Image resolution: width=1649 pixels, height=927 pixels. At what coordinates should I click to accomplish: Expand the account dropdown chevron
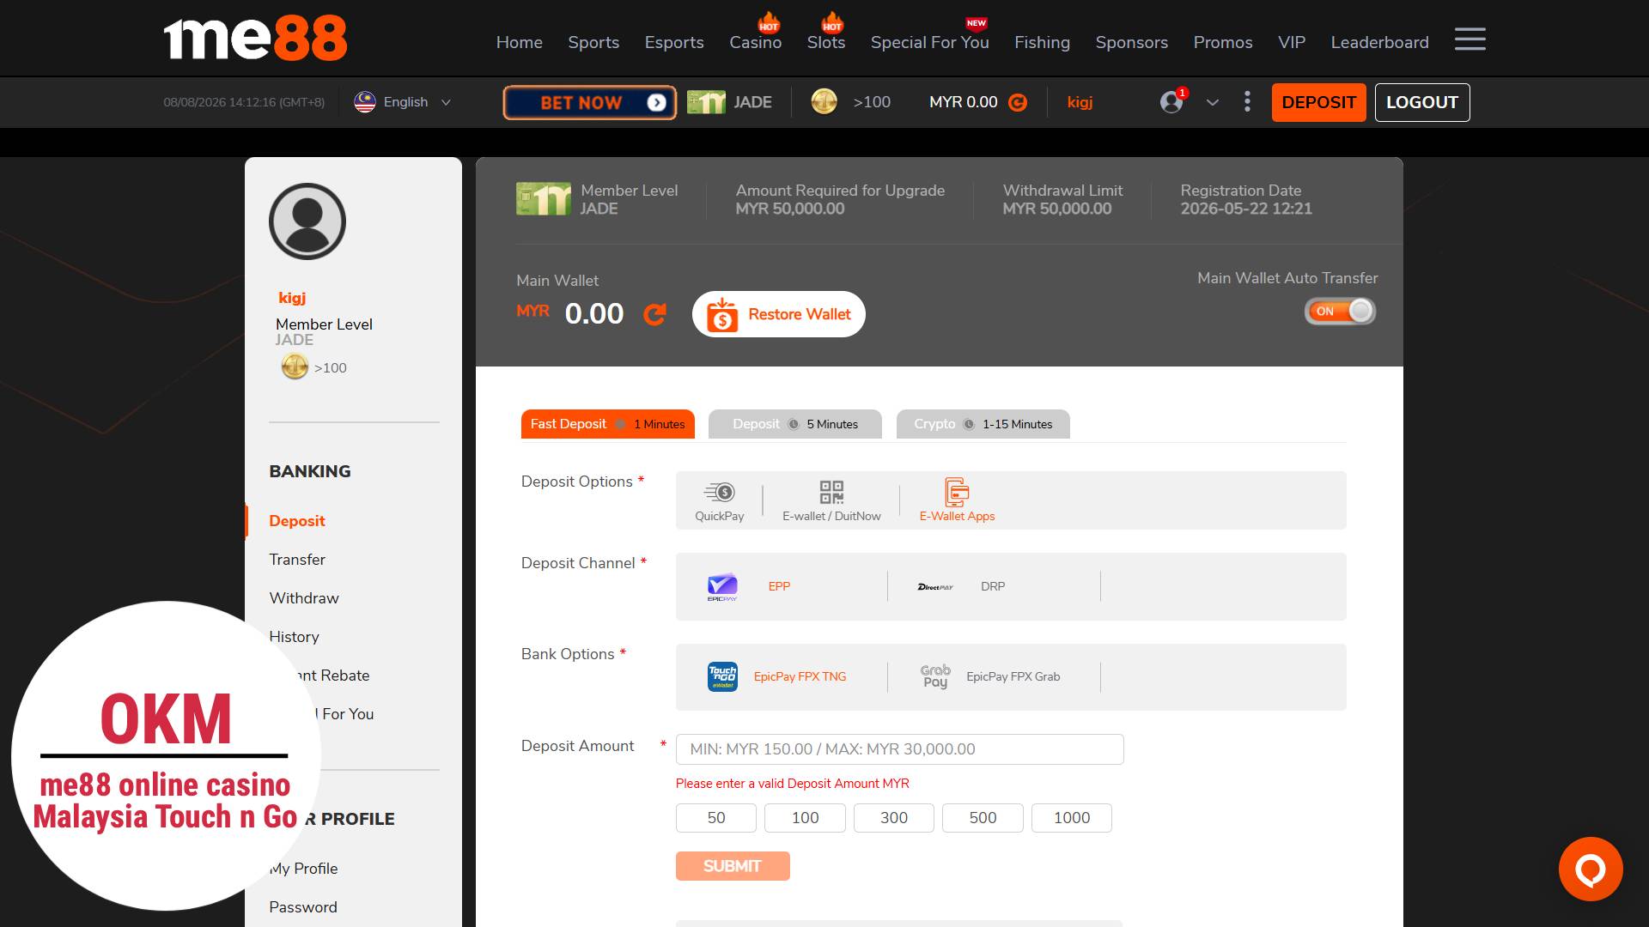tap(1213, 102)
